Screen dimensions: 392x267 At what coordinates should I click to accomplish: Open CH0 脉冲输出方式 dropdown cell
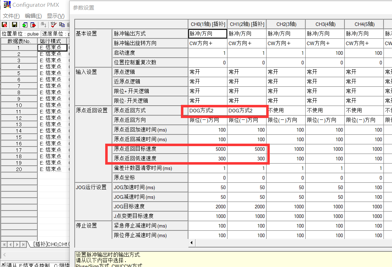[x=208, y=34]
